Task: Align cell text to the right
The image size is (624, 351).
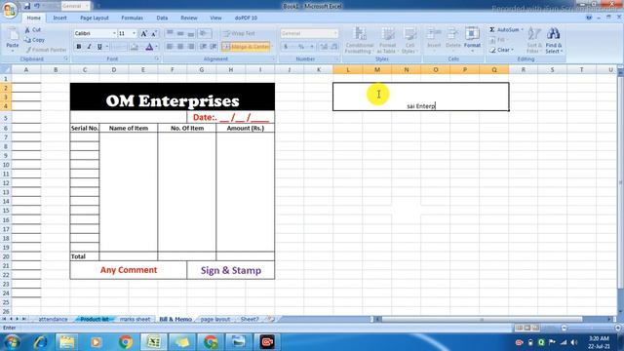Action: tap(191, 47)
